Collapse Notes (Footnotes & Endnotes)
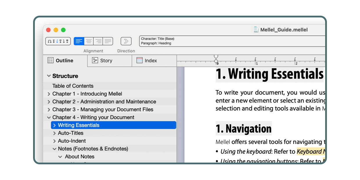 pos(54,149)
